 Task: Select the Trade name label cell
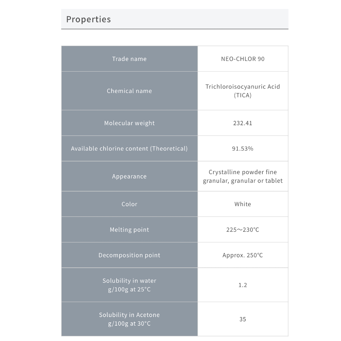pyautogui.click(x=130, y=59)
